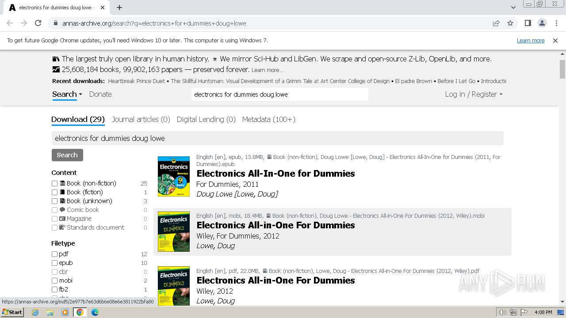The image size is (566, 318).
Task: Open the network tray icon
Action: 513,312
